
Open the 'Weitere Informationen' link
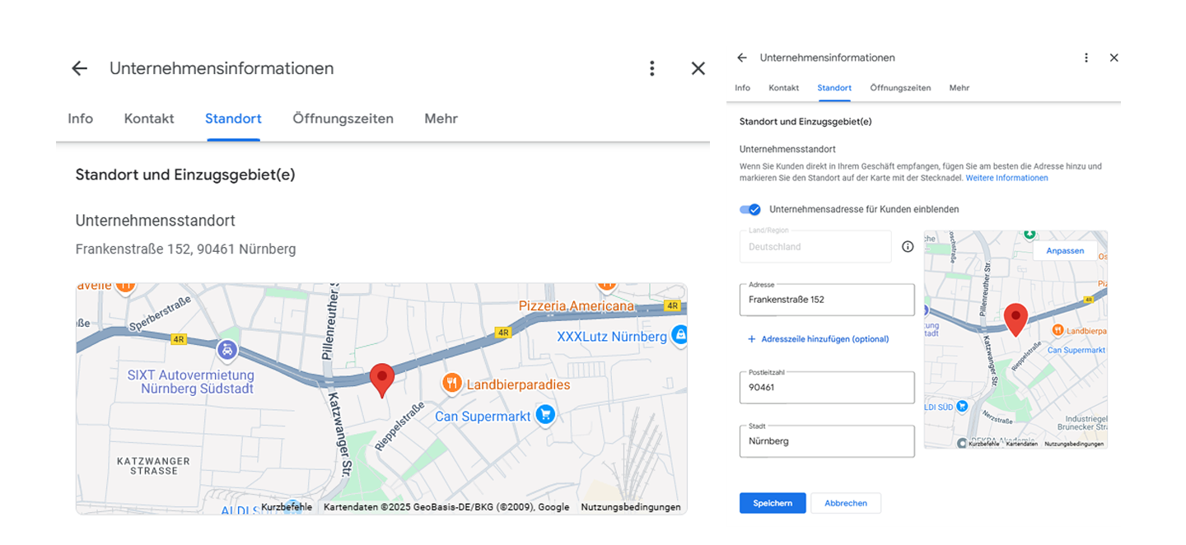(x=1006, y=178)
